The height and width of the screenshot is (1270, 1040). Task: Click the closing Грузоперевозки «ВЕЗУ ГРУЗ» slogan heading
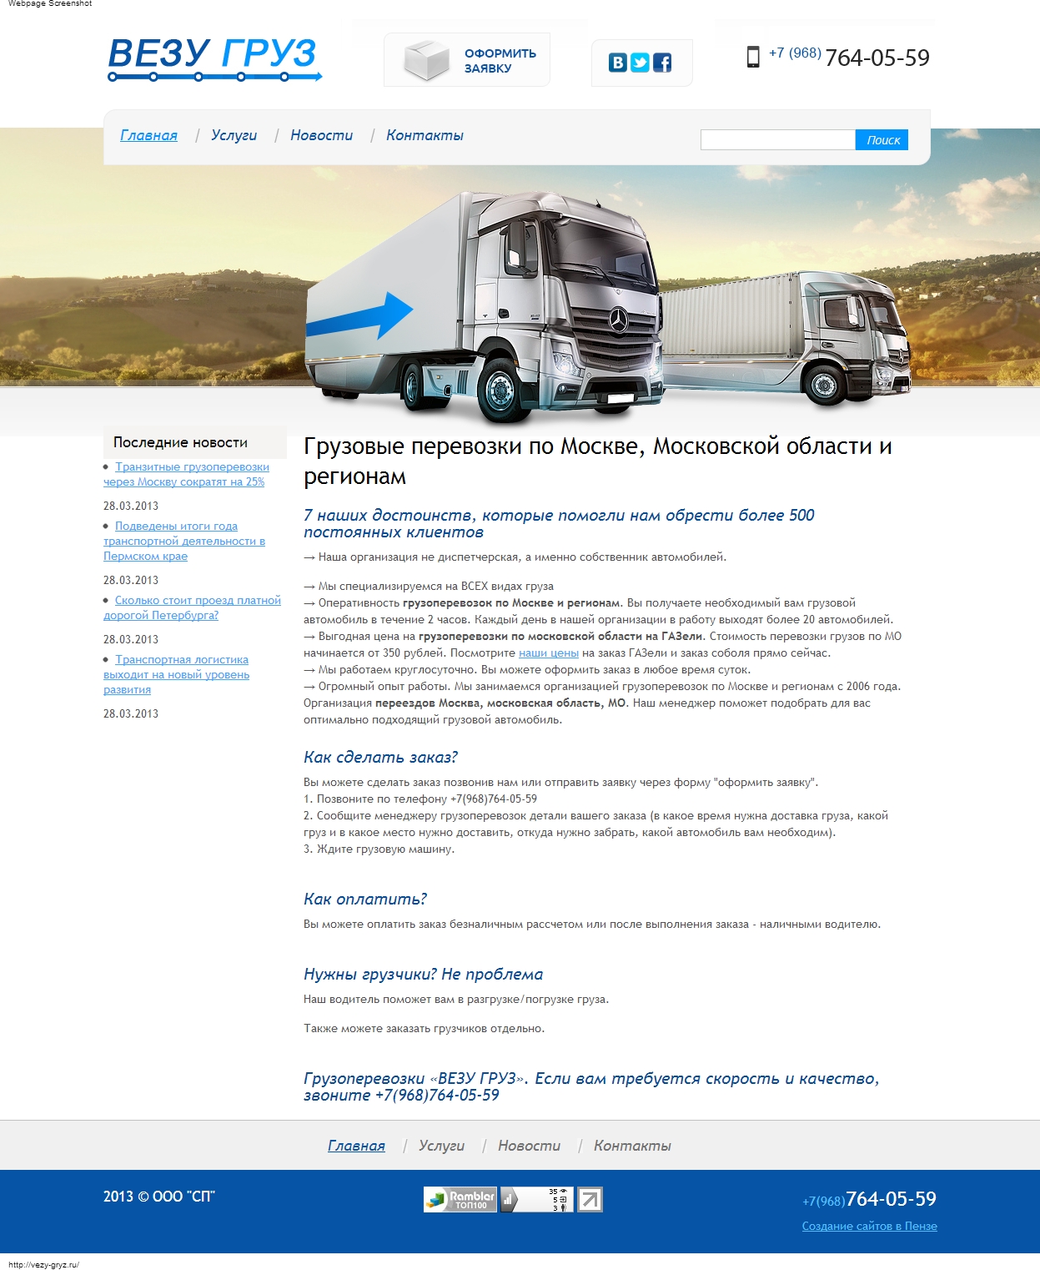click(x=591, y=1086)
